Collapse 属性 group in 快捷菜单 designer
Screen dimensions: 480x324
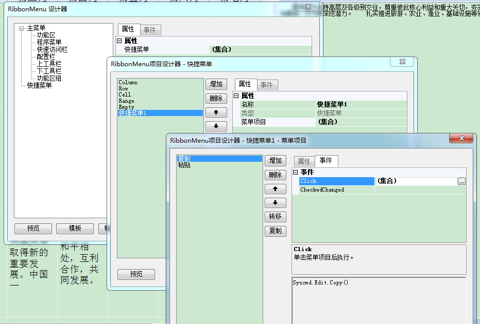[x=236, y=96]
